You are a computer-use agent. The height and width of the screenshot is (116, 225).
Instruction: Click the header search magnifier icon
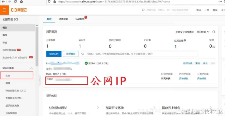[x=143, y=10]
